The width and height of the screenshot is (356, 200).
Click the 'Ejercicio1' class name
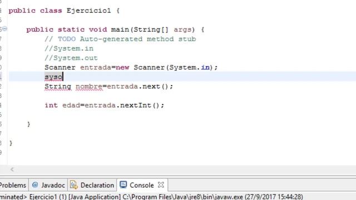(89, 11)
